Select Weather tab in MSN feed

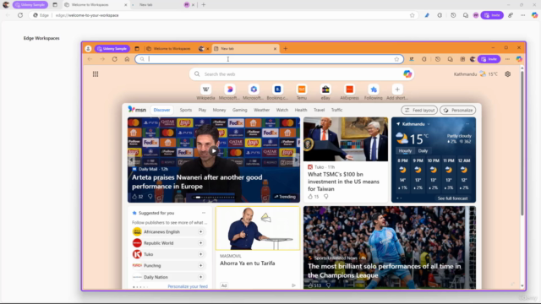point(261,110)
